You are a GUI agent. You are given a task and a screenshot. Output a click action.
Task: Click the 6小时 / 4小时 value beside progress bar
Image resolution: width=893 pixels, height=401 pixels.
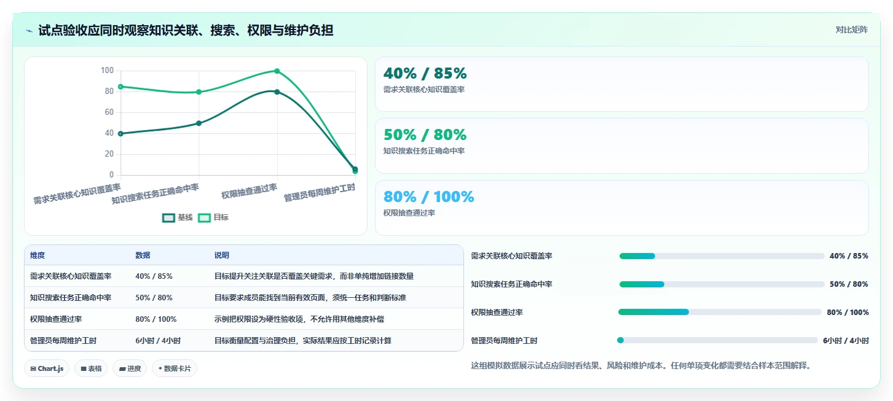point(846,341)
